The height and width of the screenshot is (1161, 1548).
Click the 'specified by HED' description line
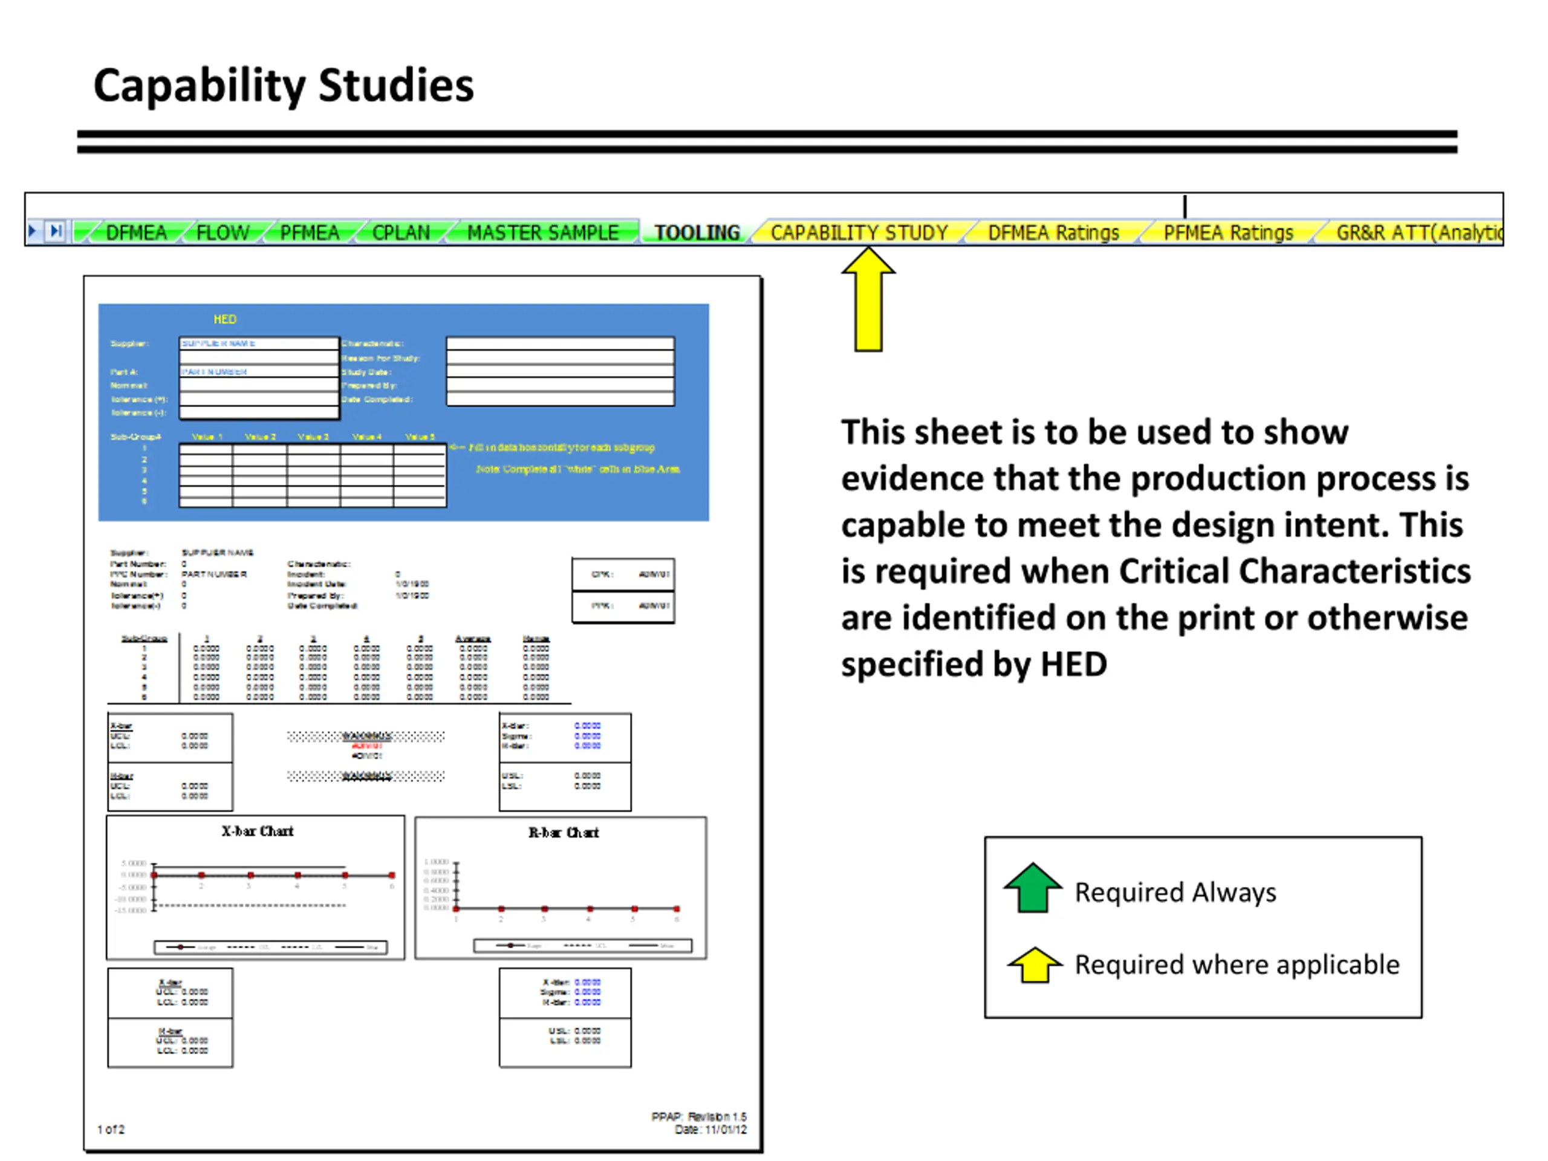pyautogui.click(x=974, y=664)
